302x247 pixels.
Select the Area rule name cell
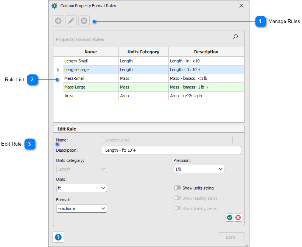click(x=91, y=96)
